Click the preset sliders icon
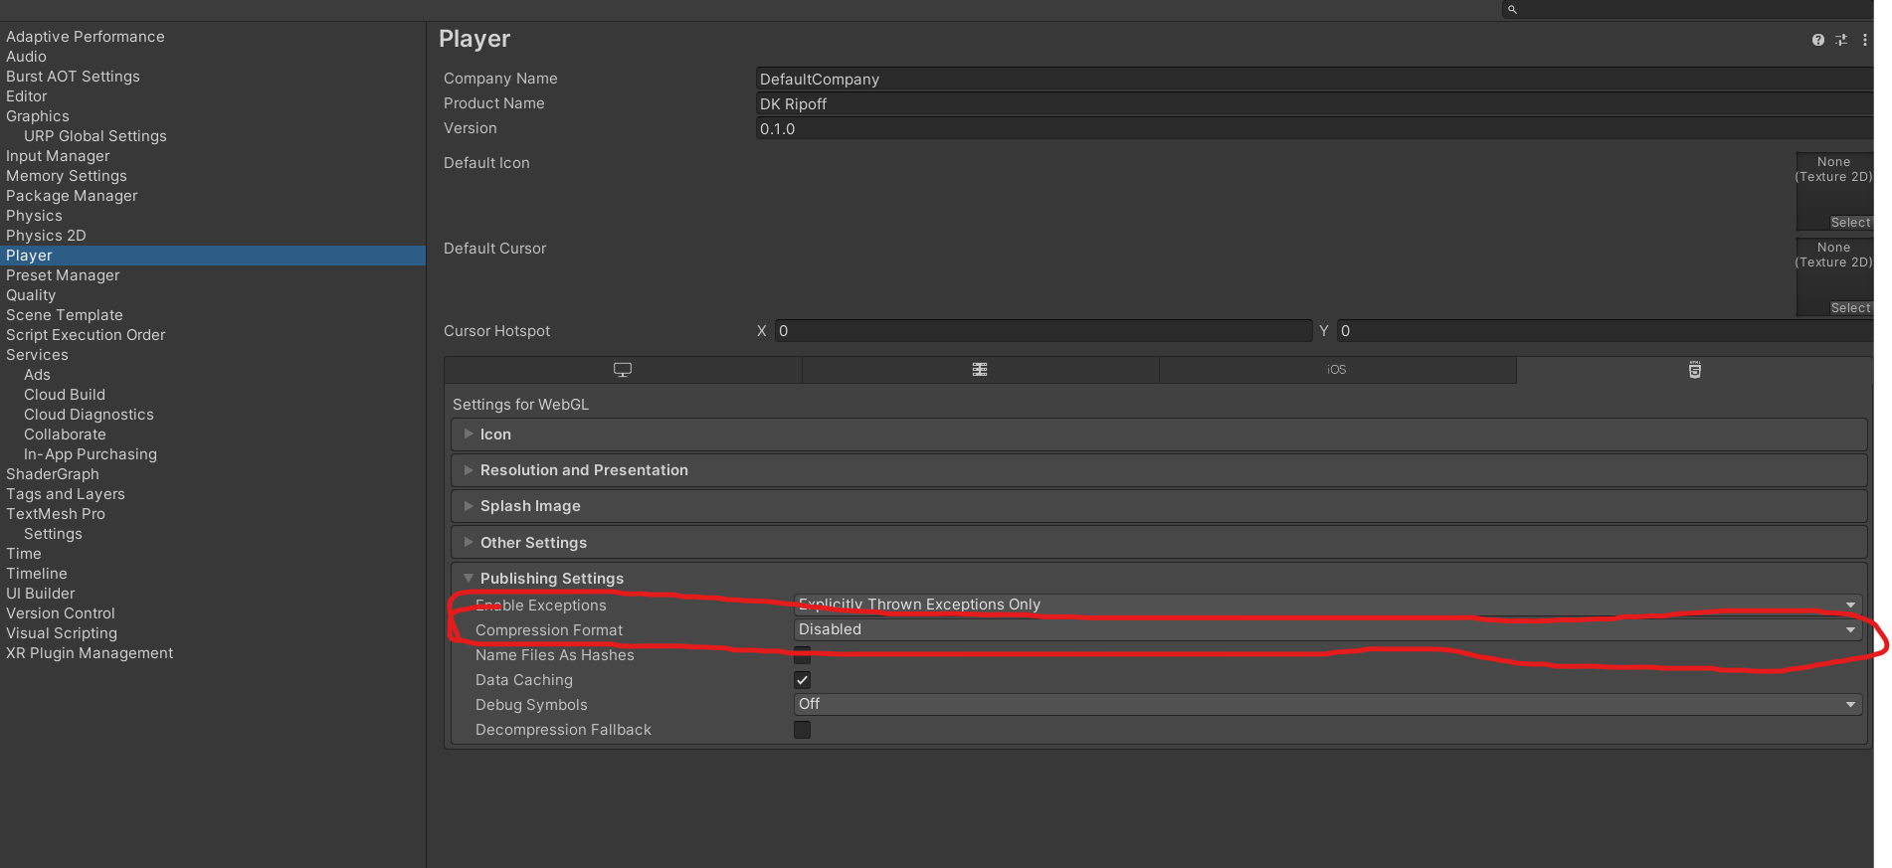This screenshot has width=1892, height=868. (1841, 40)
